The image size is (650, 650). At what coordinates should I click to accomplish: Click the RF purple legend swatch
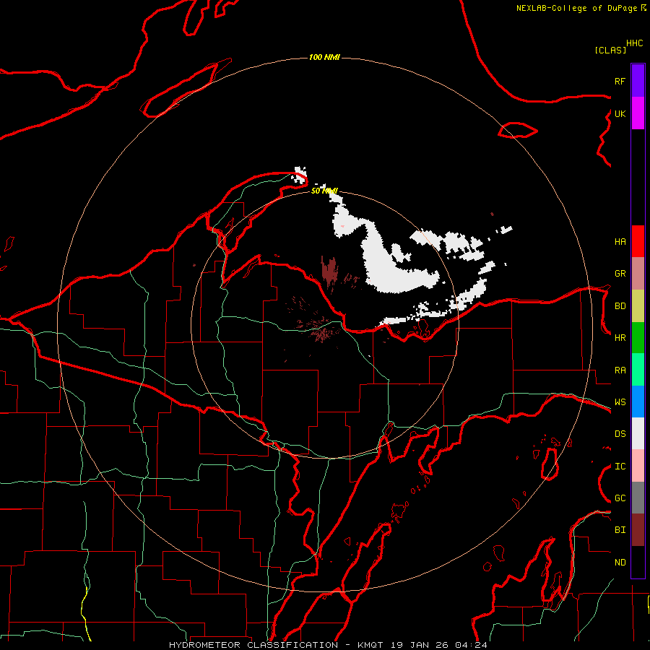[x=638, y=81]
